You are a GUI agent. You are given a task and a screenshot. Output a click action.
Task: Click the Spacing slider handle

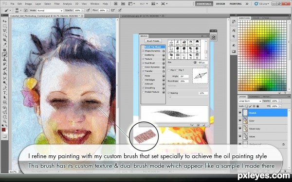(170, 97)
